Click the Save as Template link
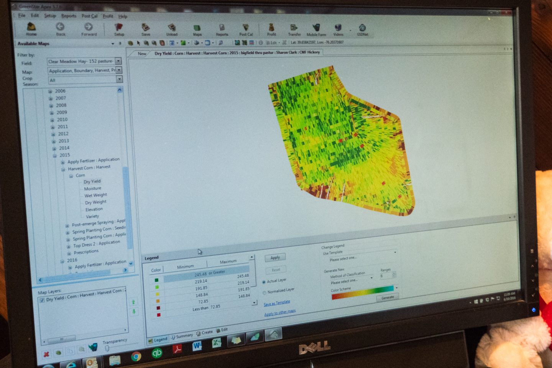The image size is (552, 368). click(277, 302)
